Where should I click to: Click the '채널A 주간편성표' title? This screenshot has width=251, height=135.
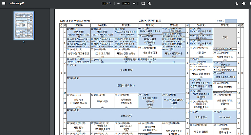[150, 21]
